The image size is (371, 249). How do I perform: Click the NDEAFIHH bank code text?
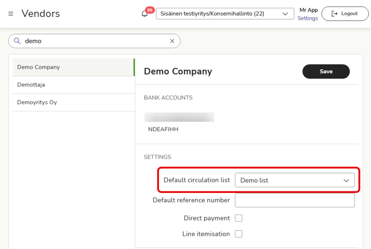(x=163, y=129)
